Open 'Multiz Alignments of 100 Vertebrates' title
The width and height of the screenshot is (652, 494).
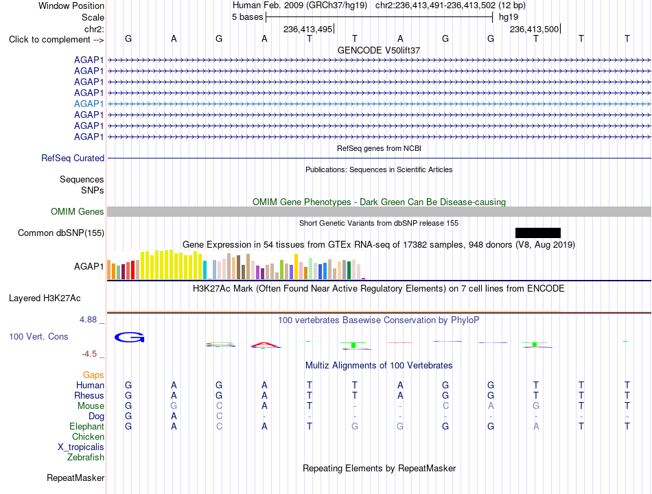(x=379, y=366)
